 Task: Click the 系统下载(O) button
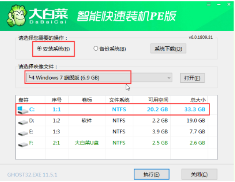pyautogui.click(x=168, y=49)
